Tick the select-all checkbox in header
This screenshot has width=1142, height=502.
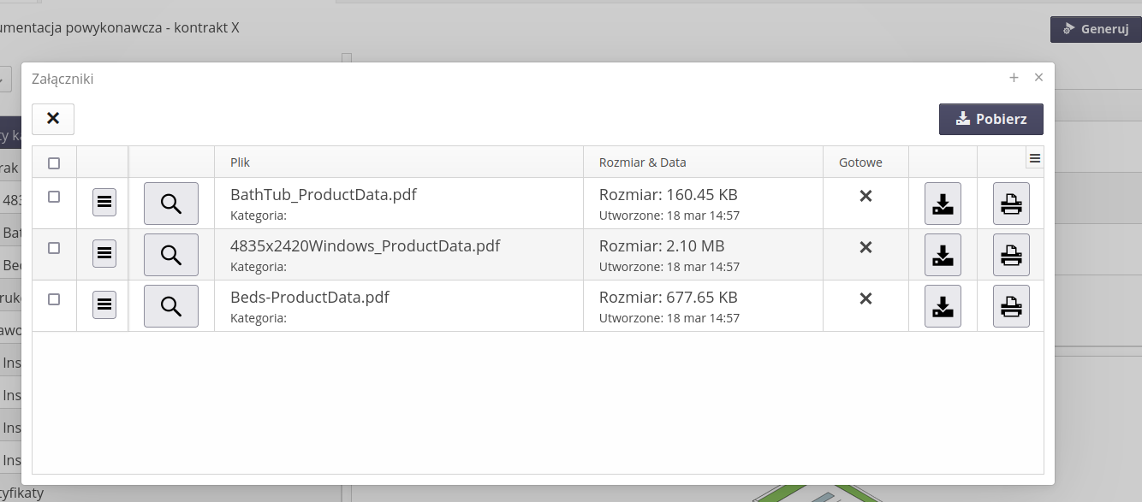(x=54, y=162)
